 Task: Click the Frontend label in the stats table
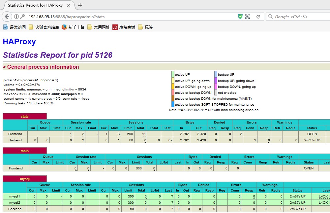[x=15, y=134]
